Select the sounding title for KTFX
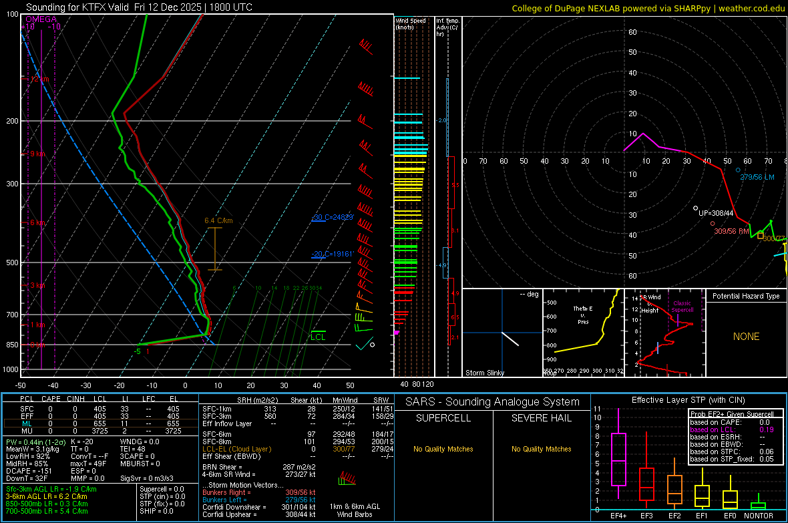This screenshot has width=788, height=523. (139, 7)
